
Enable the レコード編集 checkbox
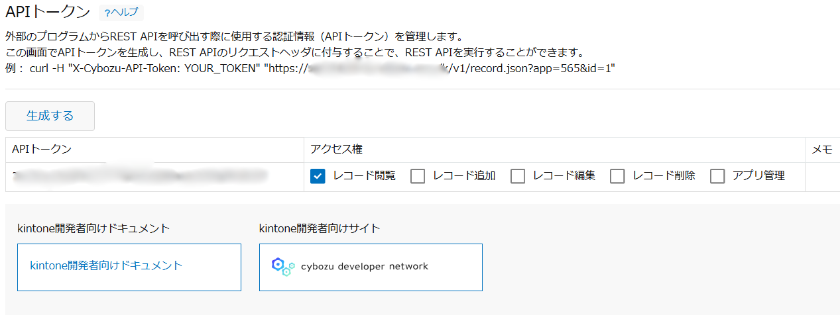pyautogui.click(x=518, y=176)
